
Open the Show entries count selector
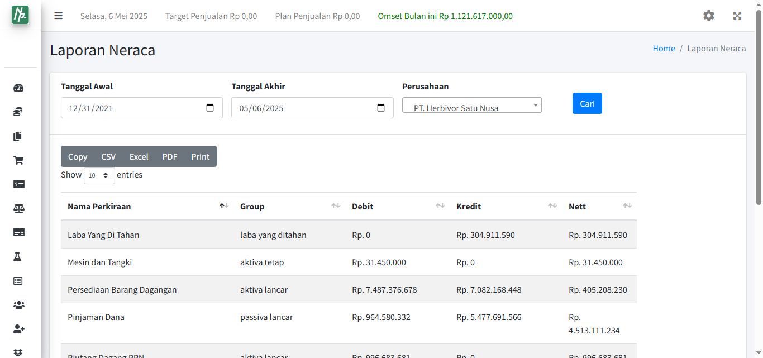point(99,175)
